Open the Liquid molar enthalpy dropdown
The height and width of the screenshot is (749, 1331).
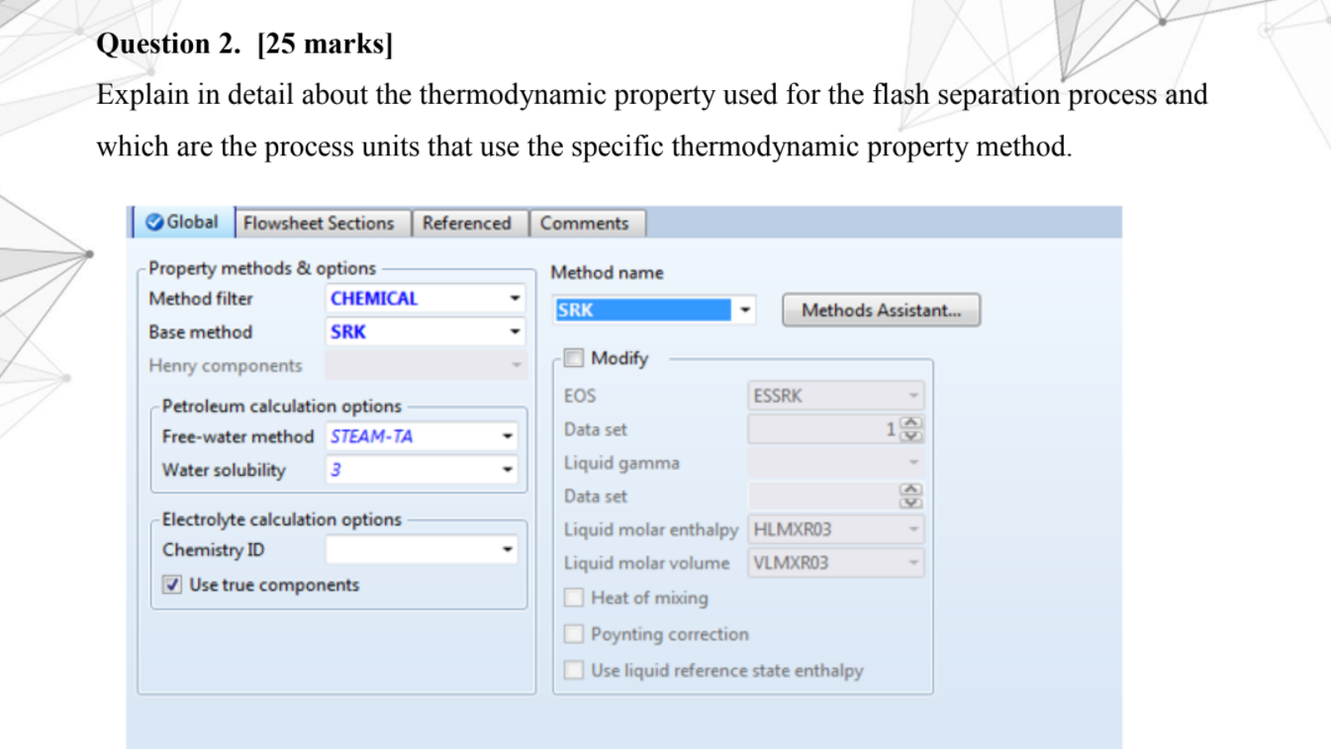pos(836,529)
